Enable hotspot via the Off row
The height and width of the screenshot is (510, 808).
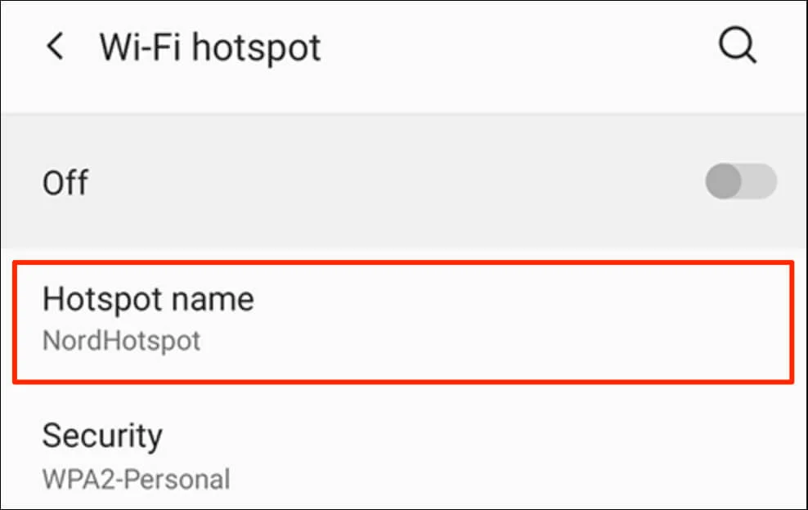(368, 181)
